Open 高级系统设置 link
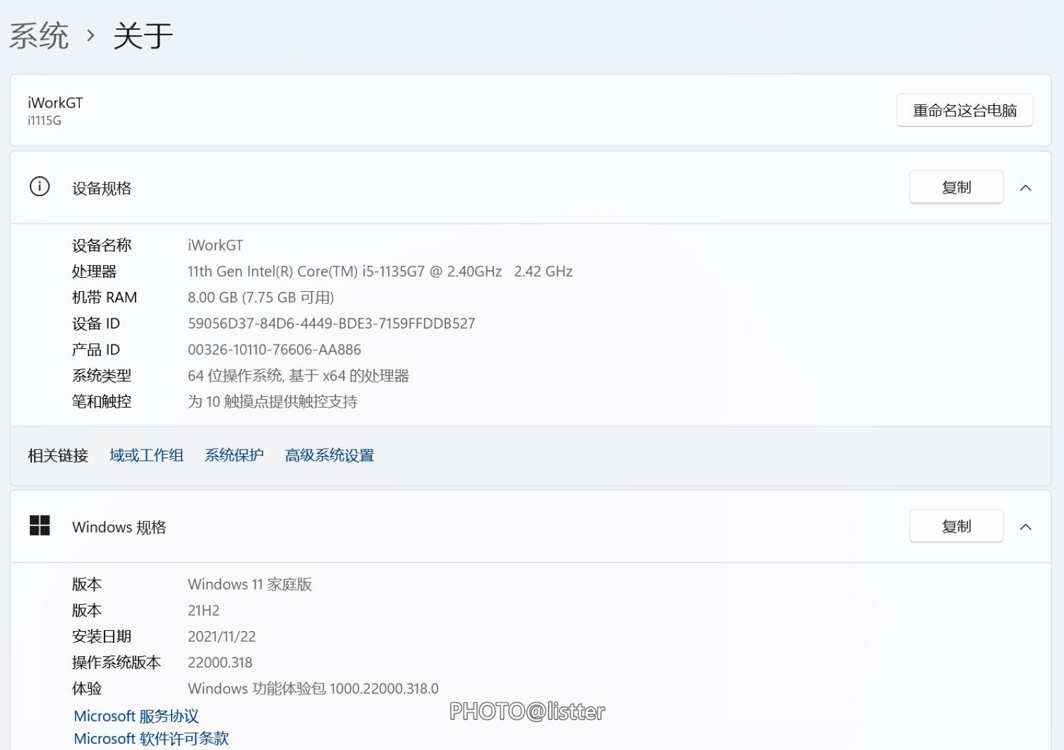Screen dimensions: 1064x750 [x=329, y=455]
